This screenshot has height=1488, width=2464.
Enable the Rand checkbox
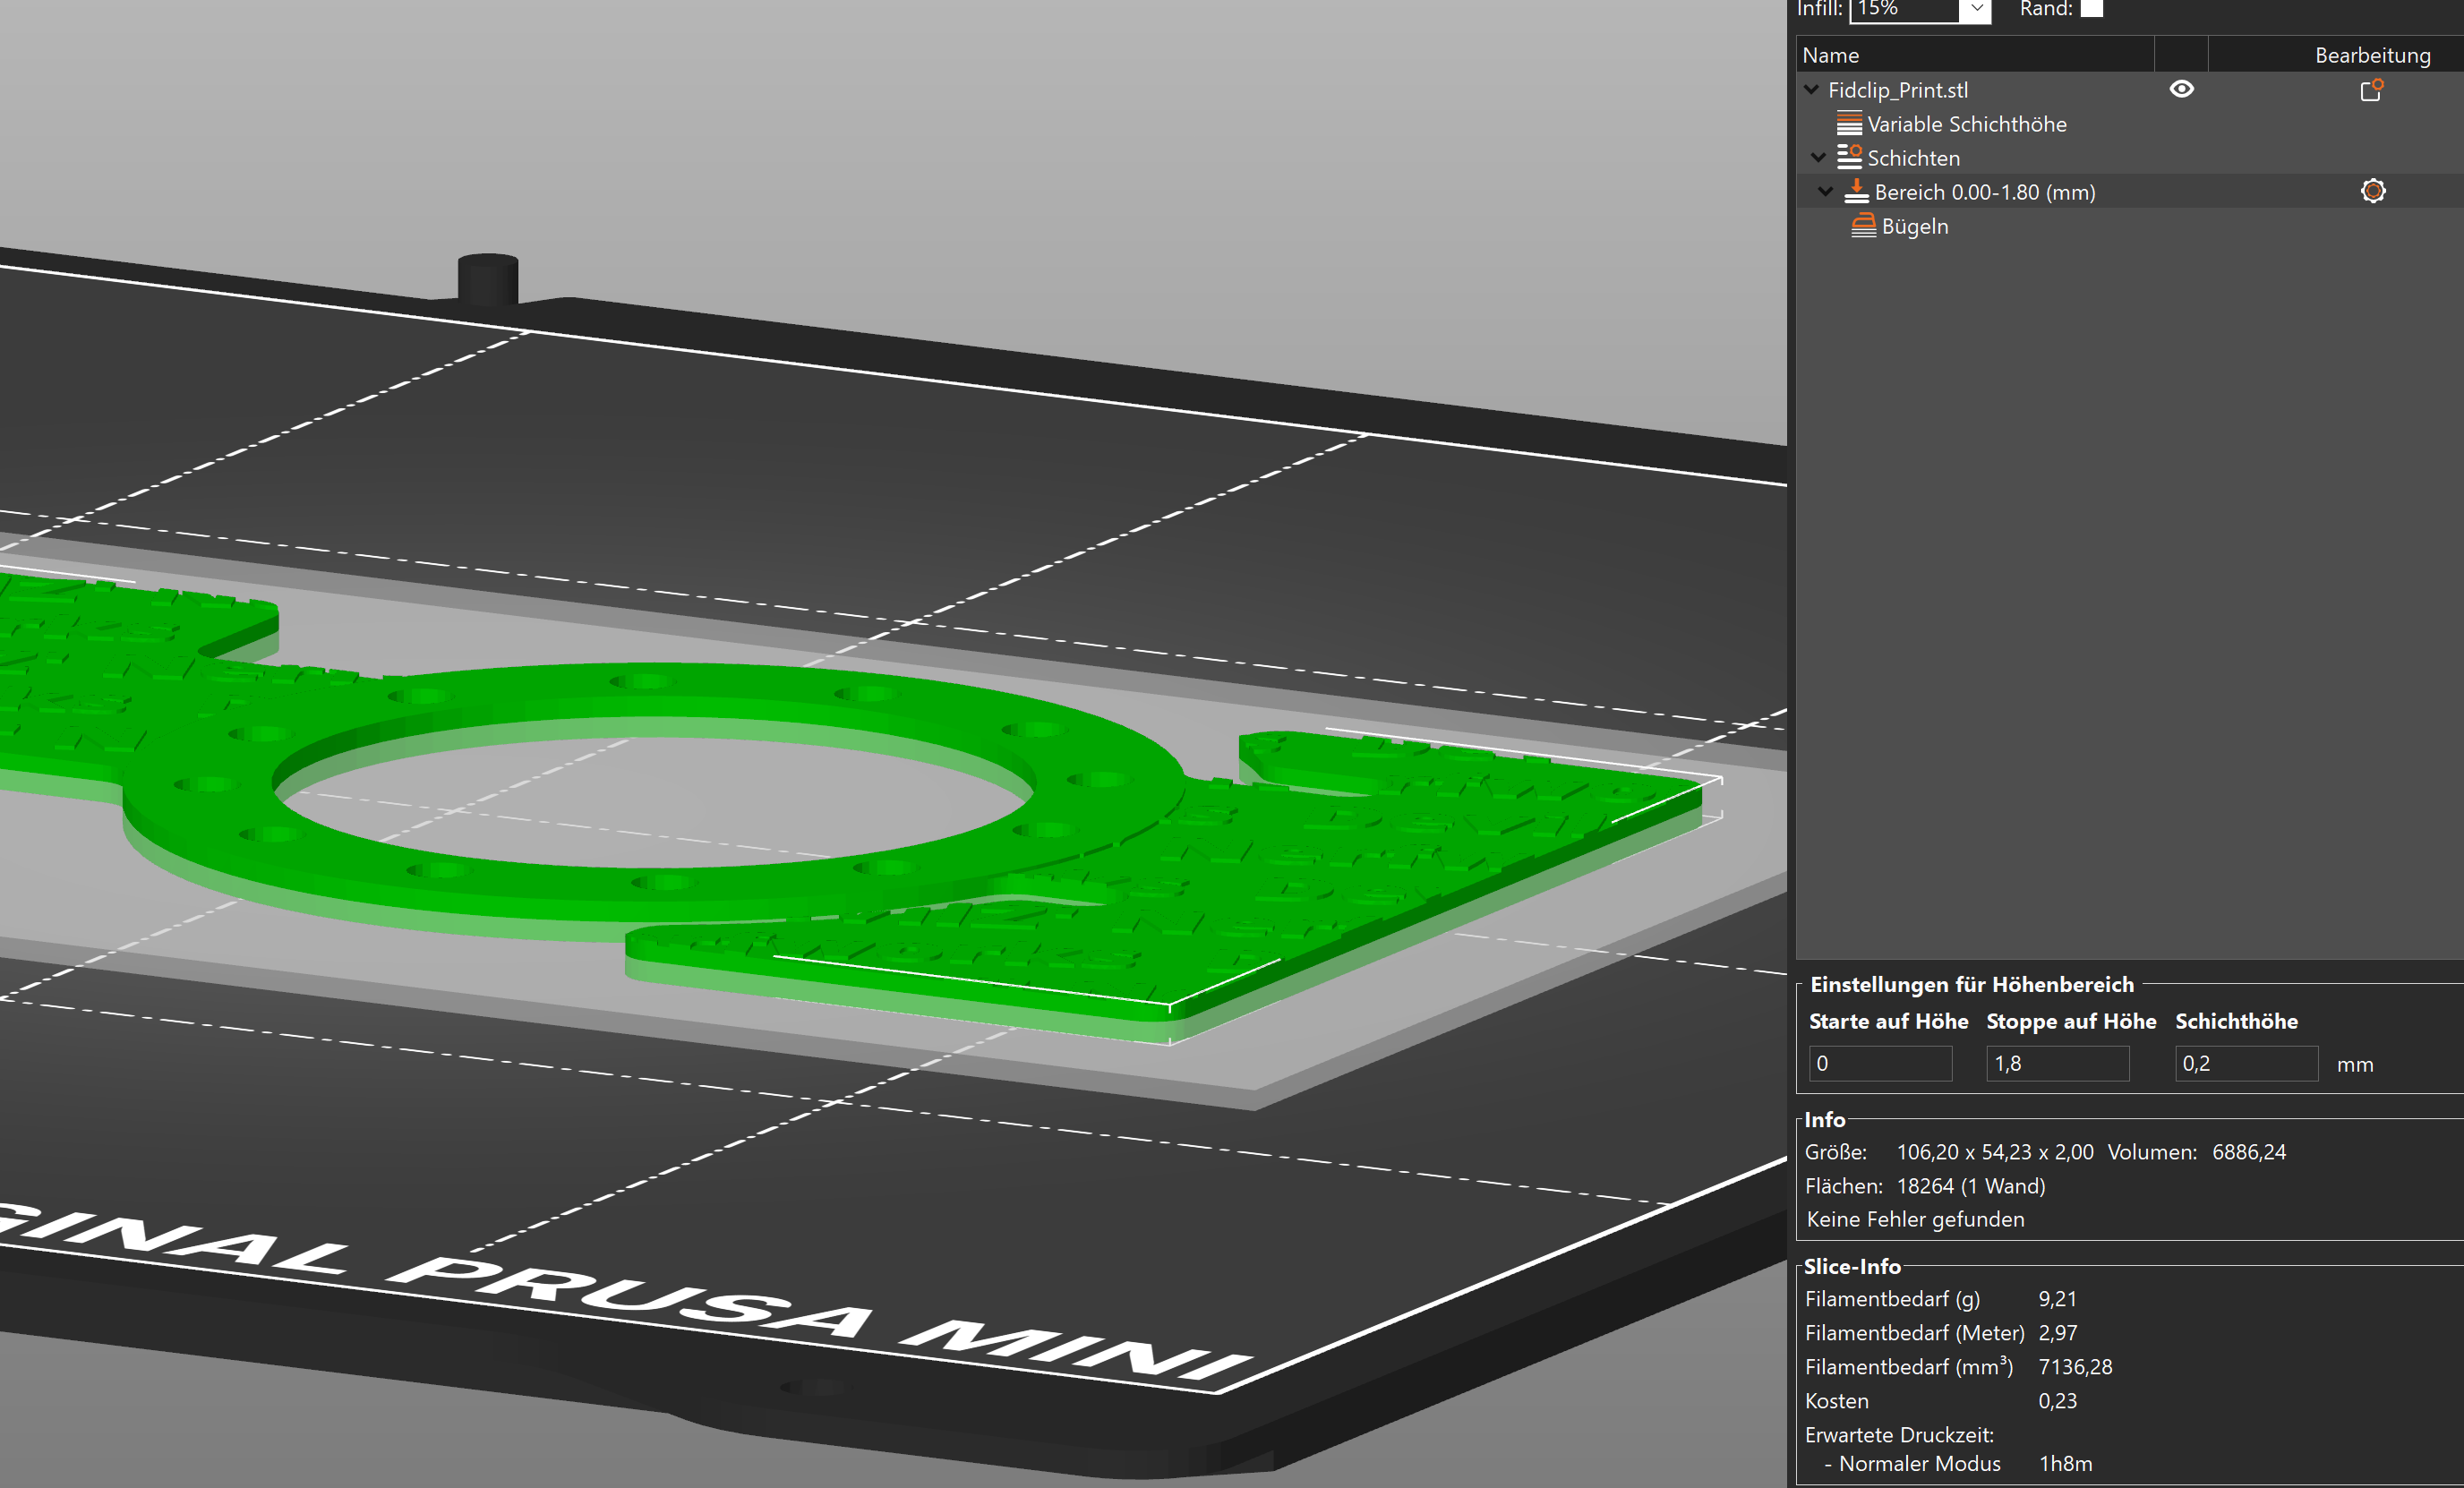pos(2090,8)
